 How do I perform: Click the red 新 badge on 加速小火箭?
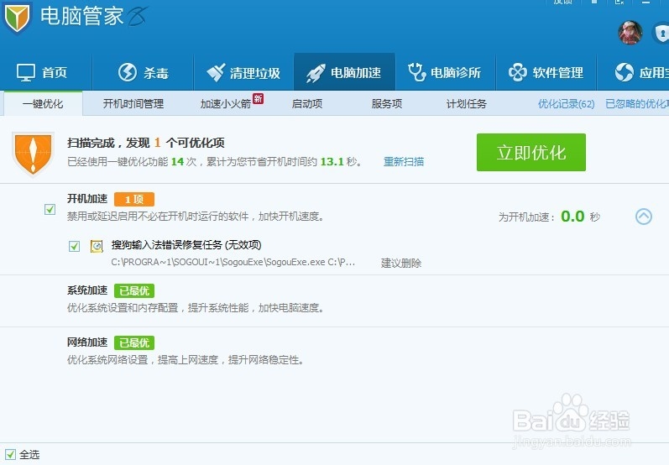tap(258, 98)
